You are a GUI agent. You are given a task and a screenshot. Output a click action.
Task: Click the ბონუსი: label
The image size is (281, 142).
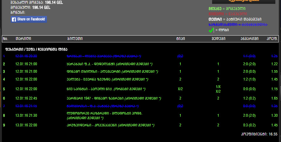[x=18, y=12]
